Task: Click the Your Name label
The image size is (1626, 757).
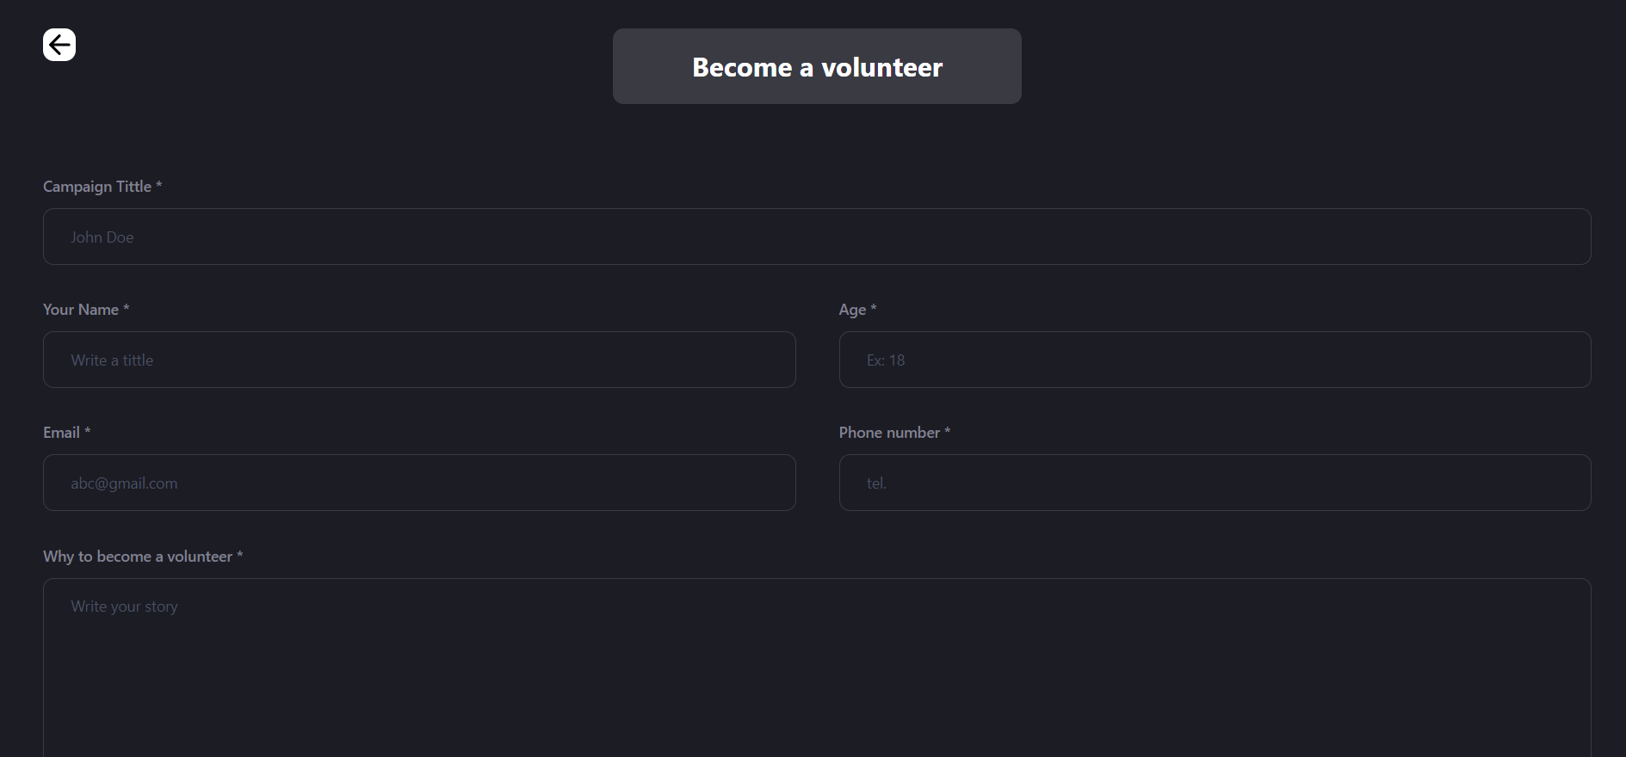Action: [x=81, y=310]
